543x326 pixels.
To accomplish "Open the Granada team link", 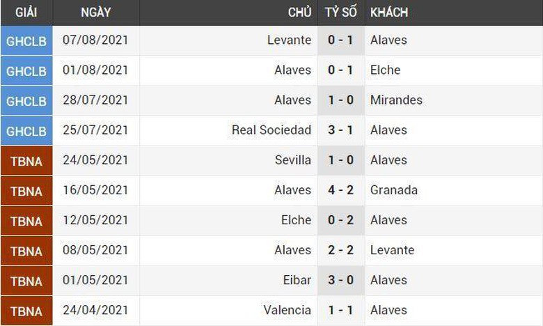I will coord(394,190).
